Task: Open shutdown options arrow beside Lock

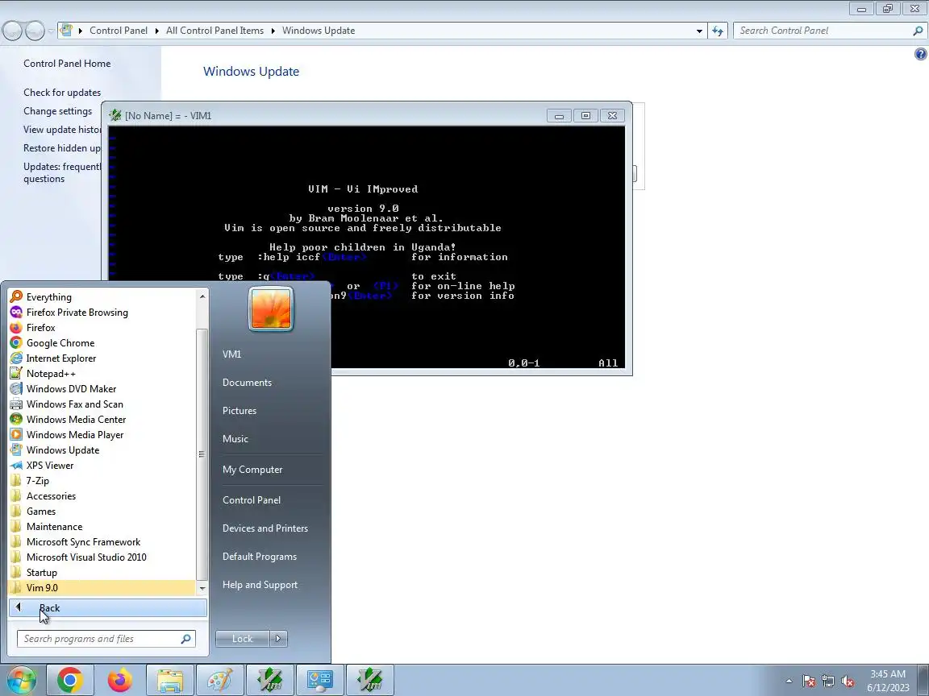Action: coord(278,639)
